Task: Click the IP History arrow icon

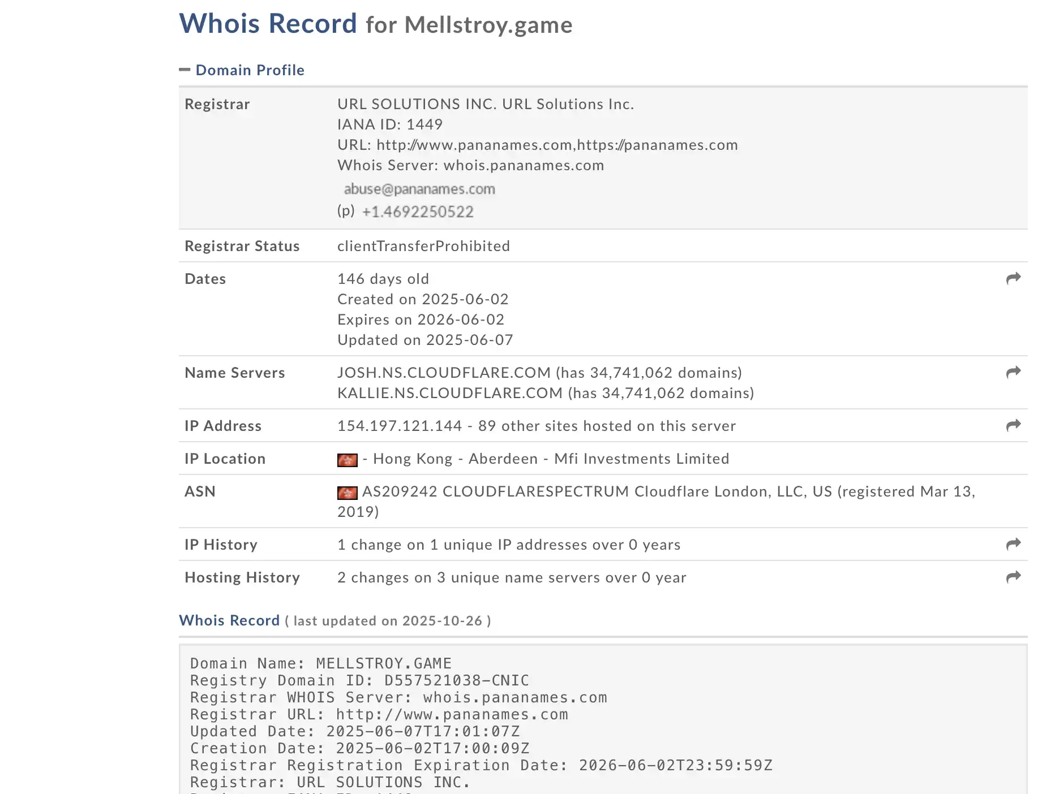Action: click(1013, 544)
